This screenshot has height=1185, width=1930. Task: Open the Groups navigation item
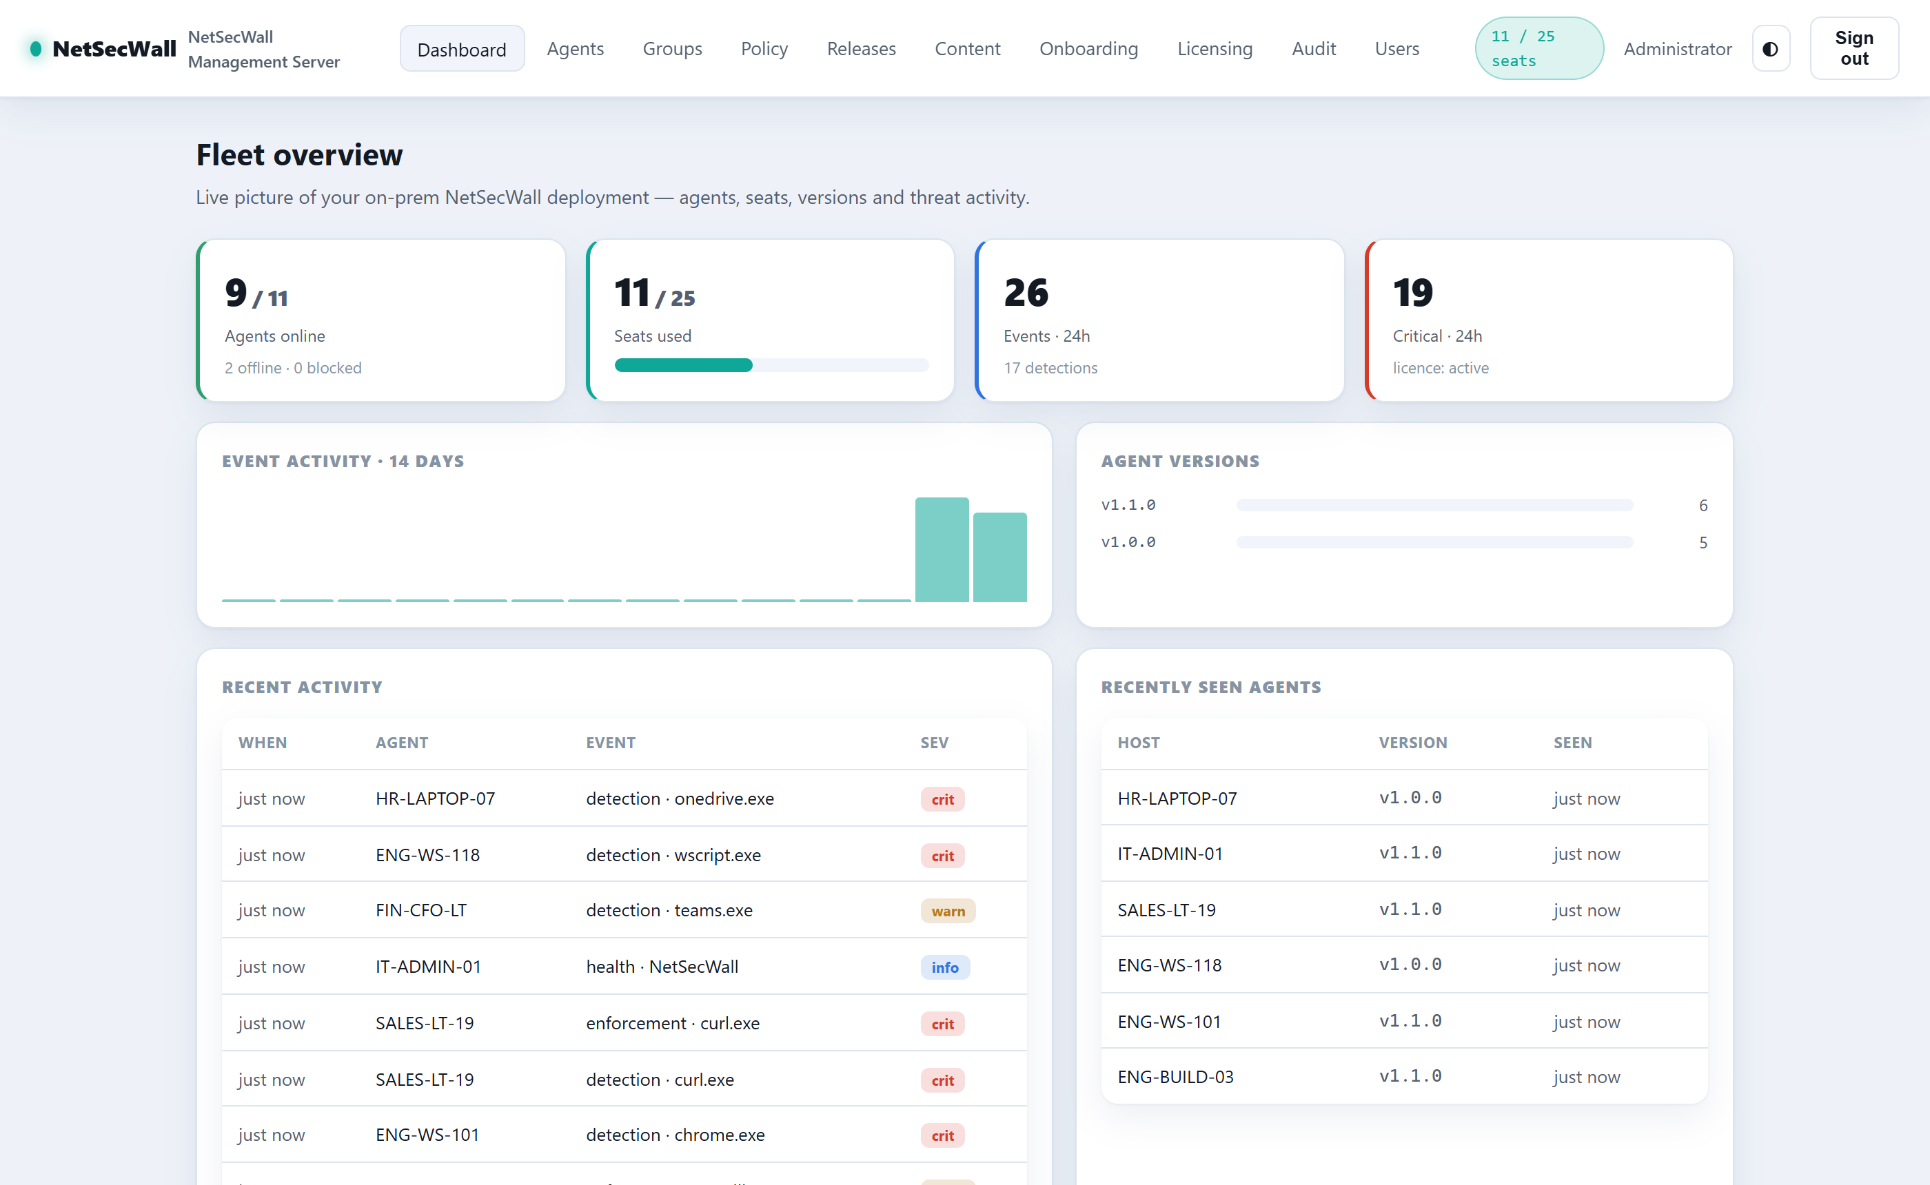pos(673,49)
